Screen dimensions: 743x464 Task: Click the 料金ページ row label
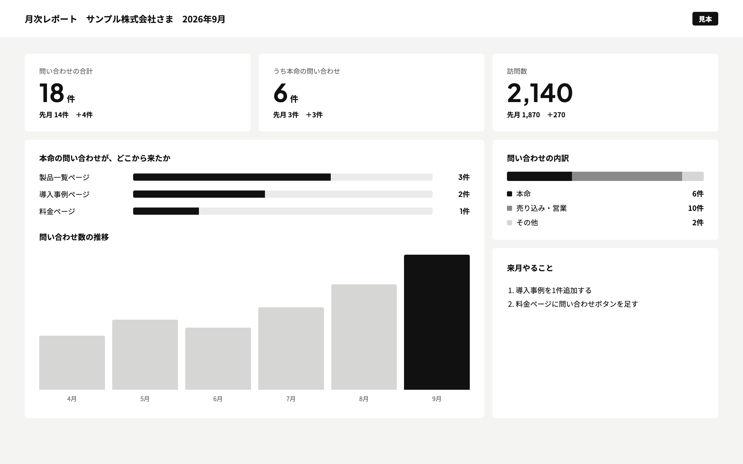57,211
